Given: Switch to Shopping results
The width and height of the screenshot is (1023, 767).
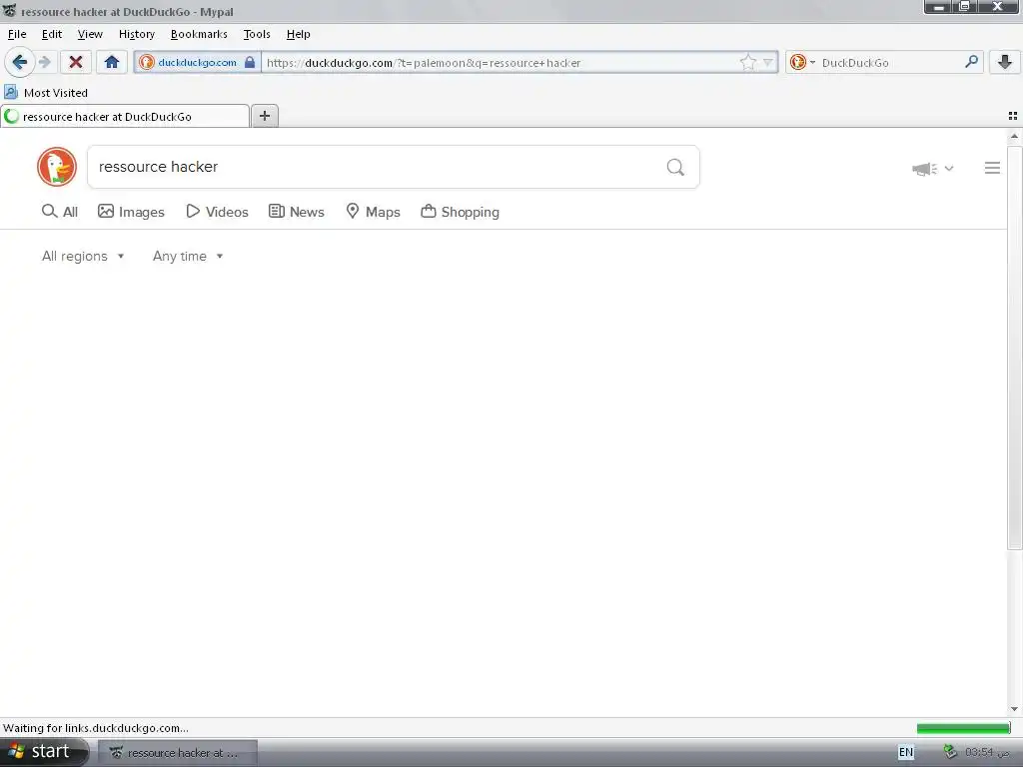Looking at the screenshot, I should [x=460, y=212].
